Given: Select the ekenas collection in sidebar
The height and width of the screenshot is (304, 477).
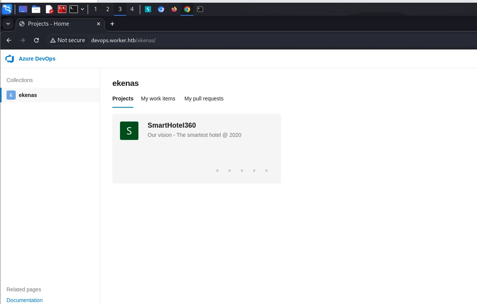Looking at the screenshot, I should (50, 95).
